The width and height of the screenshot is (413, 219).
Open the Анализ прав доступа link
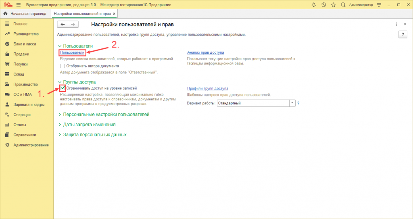206,52
